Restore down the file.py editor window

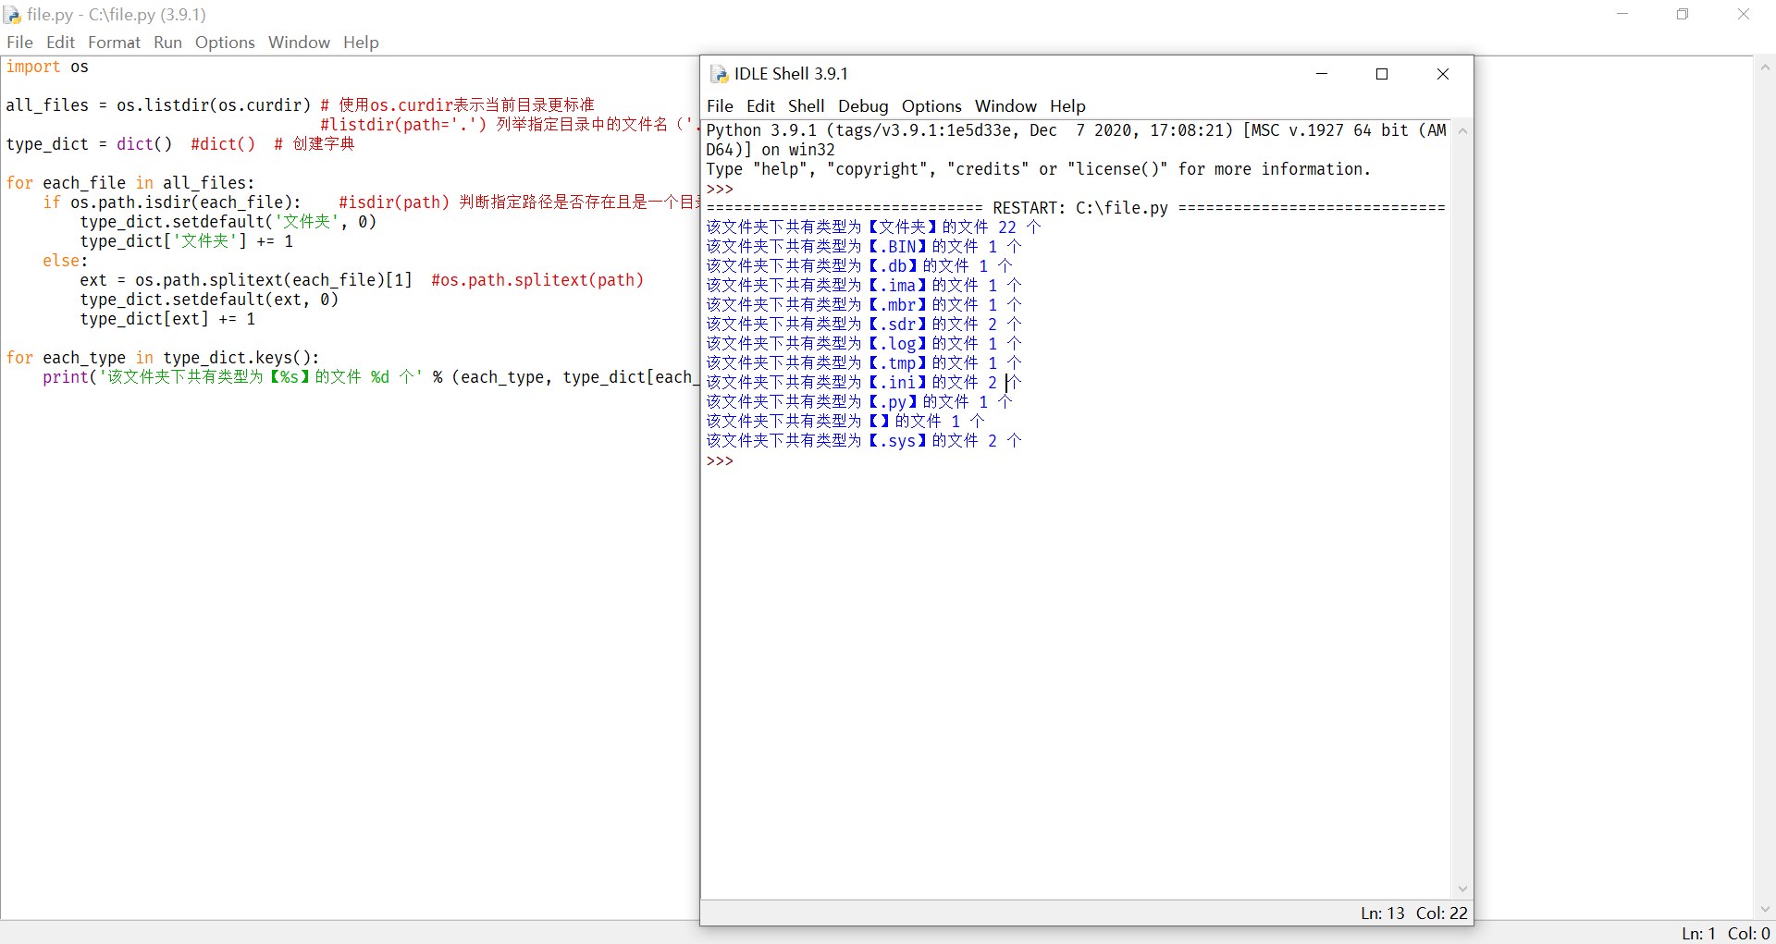1683,14
